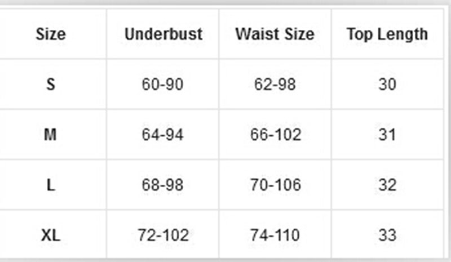Click the top length value 32
This screenshot has width=451, height=262.
pyautogui.click(x=387, y=185)
